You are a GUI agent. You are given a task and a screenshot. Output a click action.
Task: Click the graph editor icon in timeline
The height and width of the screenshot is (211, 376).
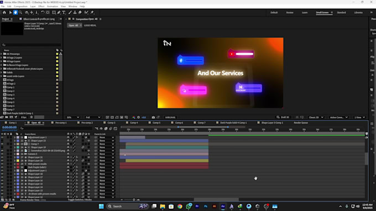(116, 128)
